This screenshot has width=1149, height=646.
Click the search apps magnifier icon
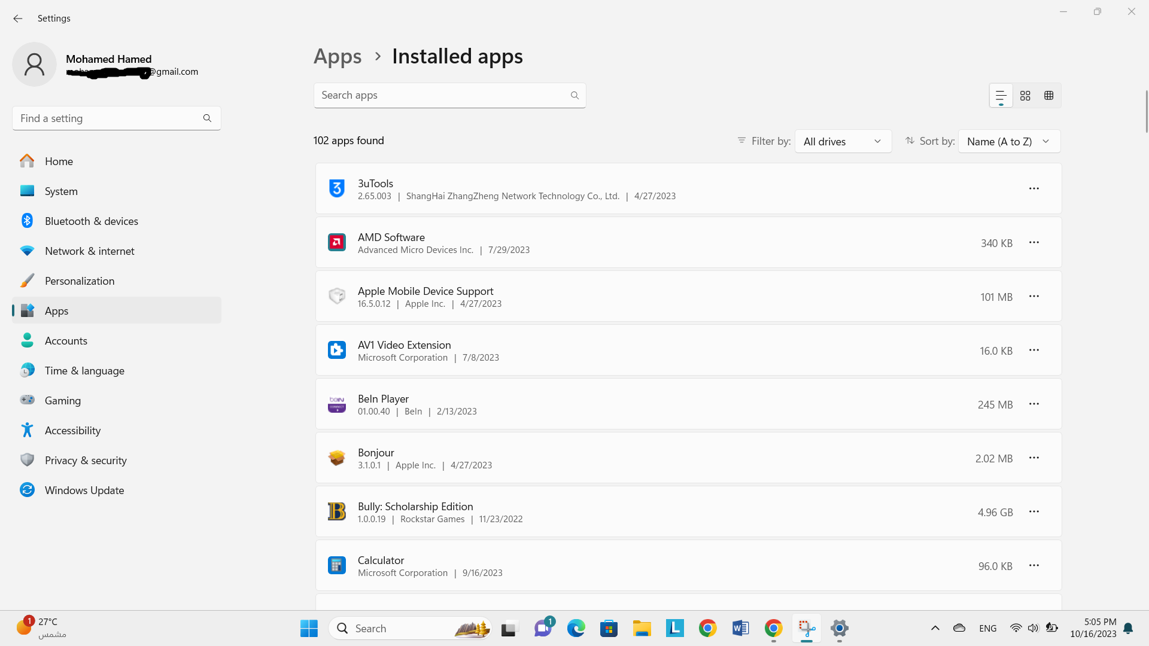click(x=574, y=96)
